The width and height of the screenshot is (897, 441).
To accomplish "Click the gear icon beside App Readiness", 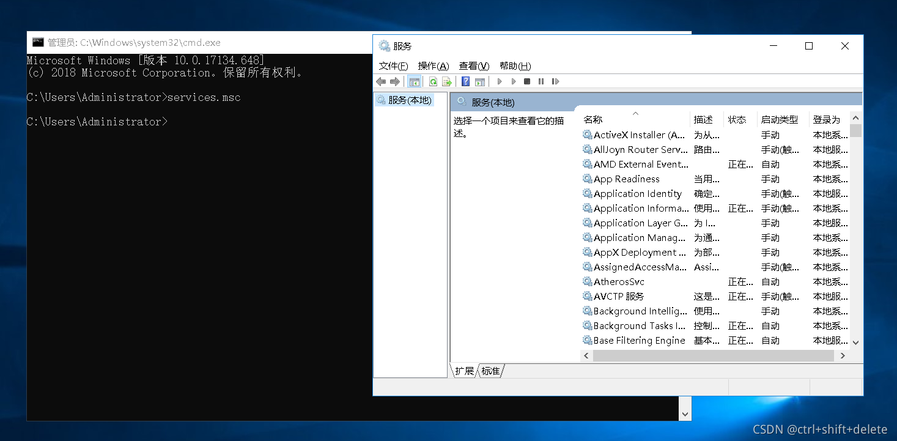I will coord(588,179).
